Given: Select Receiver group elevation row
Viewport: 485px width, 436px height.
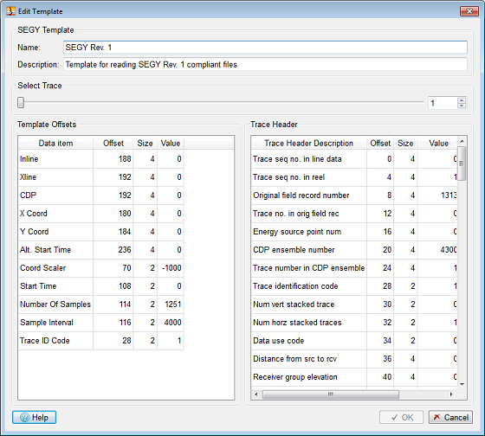Looking at the screenshot, I should [354, 377].
